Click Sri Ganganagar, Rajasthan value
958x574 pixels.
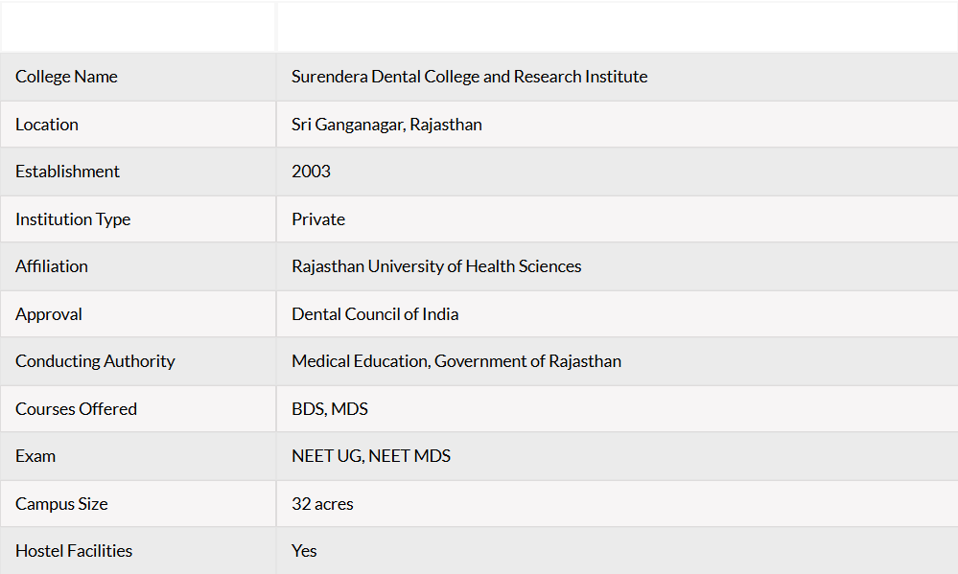click(x=386, y=125)
